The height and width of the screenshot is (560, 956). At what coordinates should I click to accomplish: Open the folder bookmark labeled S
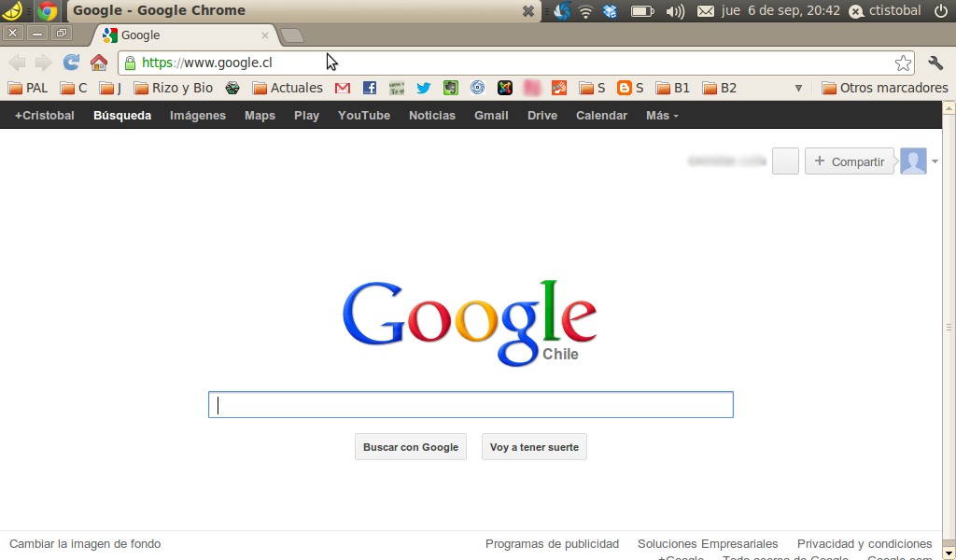point(592,89)
